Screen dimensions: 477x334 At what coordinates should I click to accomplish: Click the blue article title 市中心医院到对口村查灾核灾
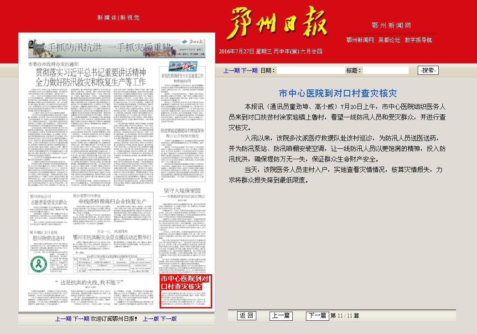click(337, 93)
